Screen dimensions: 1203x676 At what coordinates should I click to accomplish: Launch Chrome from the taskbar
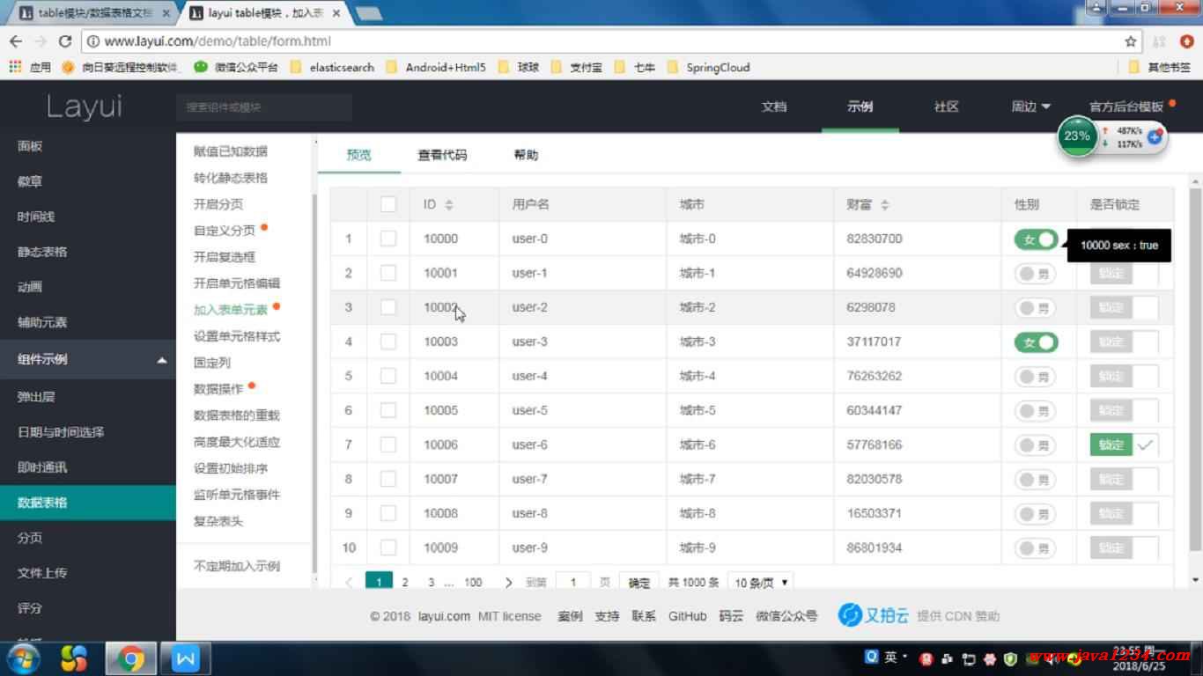[131, 658]
